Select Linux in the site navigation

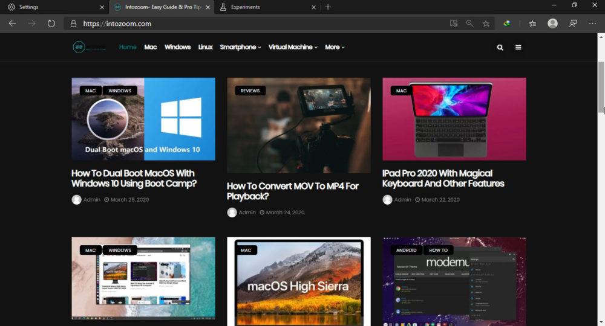(205, 47)
